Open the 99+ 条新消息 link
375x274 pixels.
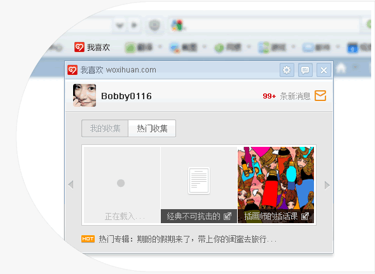(x=287, y=96)
